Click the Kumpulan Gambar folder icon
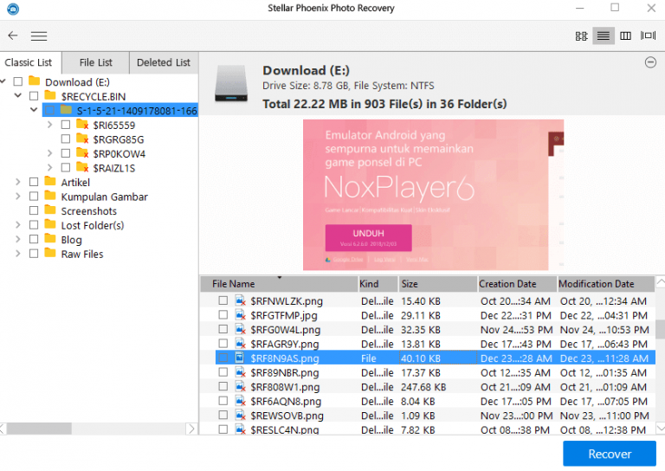 pos(50,196)
